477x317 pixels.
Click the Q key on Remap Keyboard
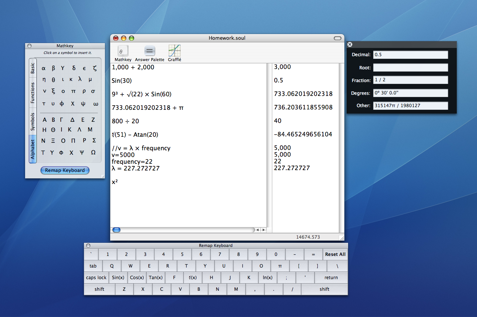112,266
